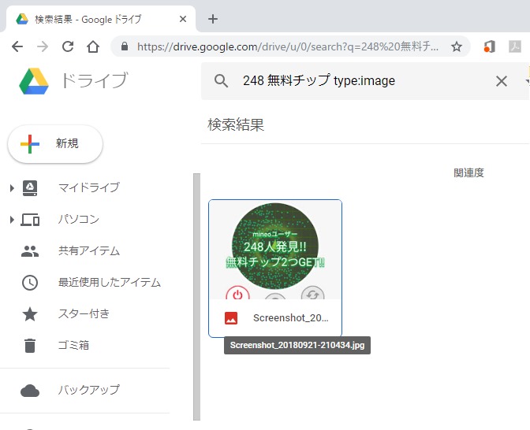The image size is (530, 430).
Task: Bookmark this page with star icon
Action: (456, 46)
